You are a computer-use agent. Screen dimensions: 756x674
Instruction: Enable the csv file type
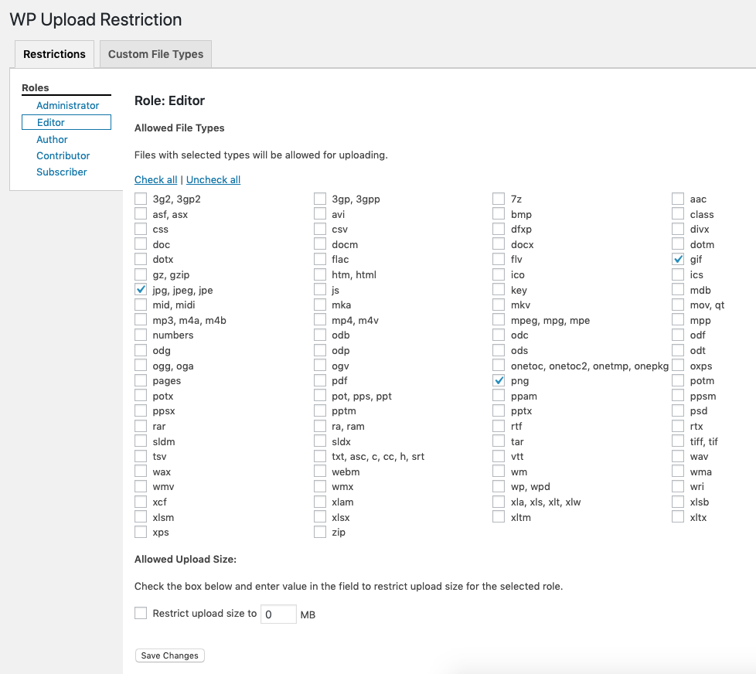[319, 229]
